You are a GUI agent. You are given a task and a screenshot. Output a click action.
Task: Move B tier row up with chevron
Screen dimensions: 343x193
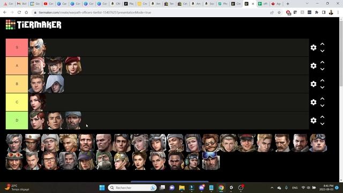tap(322, 80)
